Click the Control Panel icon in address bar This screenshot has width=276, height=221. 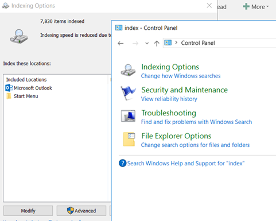click(x=168, y=42)
